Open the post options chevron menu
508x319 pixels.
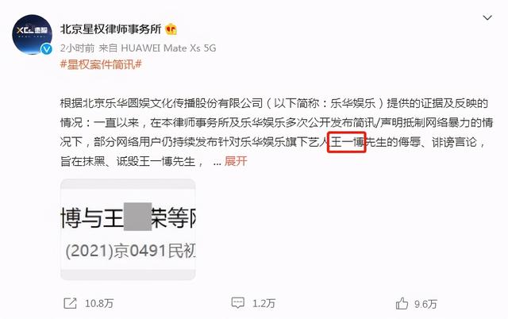pyautogui.click(x=487, y=17)
